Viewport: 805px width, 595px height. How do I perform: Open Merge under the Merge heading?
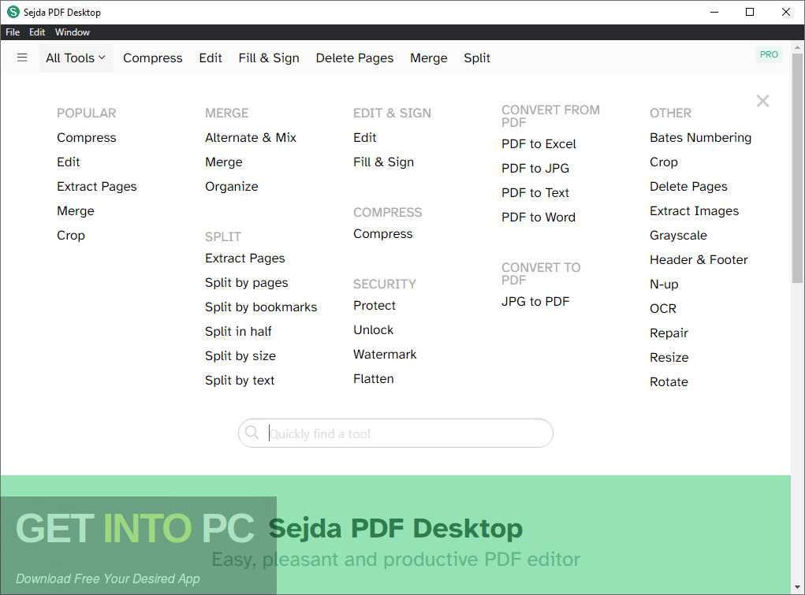point(223,162)
